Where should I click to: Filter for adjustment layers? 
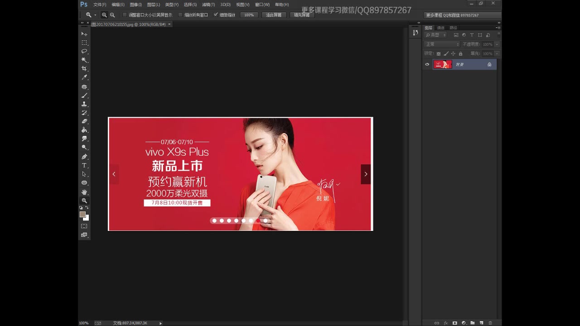coord(464,35)
